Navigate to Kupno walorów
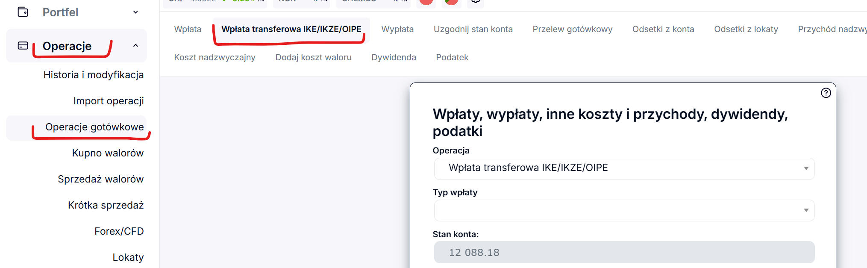This screenshot has width=867, height=268. tap(108, 153)
